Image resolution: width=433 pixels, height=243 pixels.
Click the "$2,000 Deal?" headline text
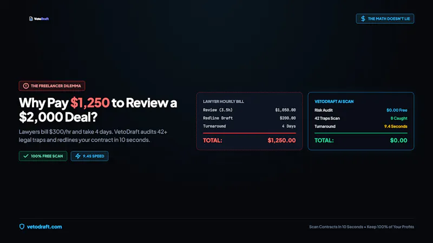(x=58, y=117)
